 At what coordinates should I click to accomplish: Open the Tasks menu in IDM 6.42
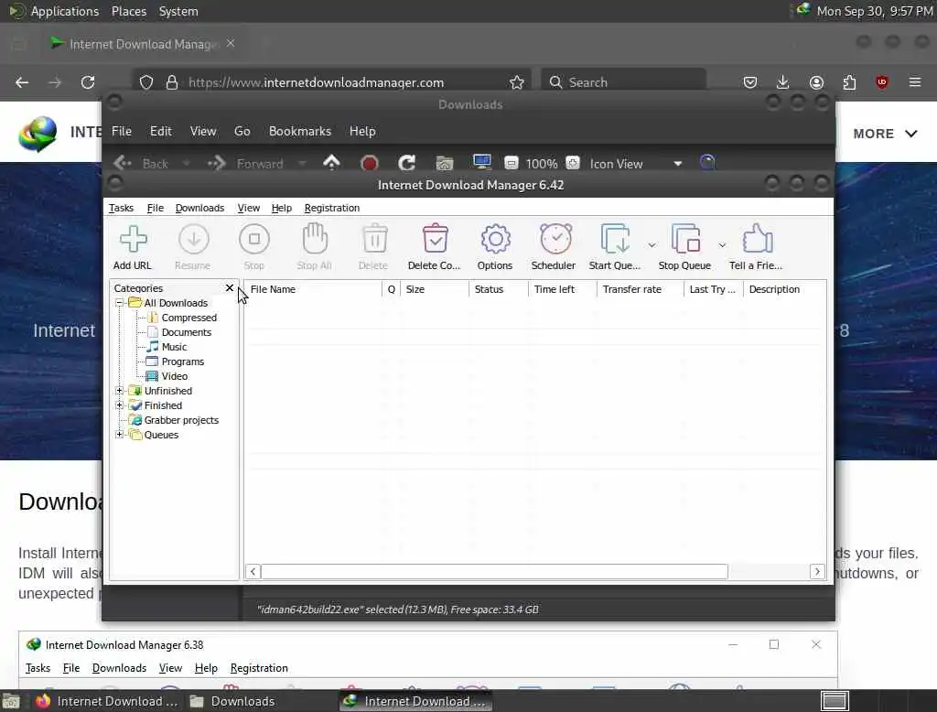click(x=122, y=208)
